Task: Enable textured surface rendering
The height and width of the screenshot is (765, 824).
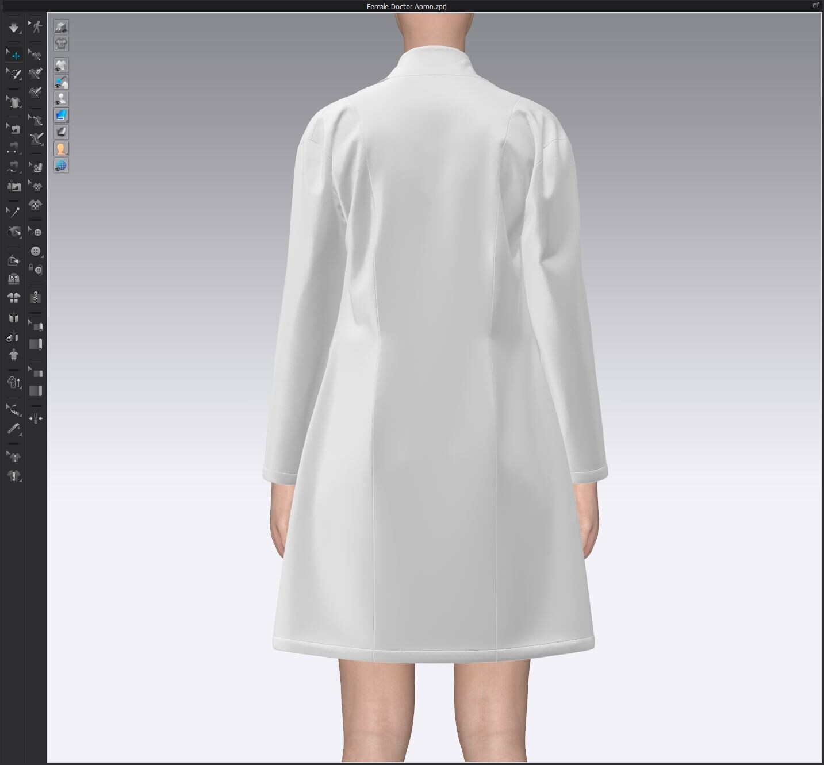Action: [x=61, y=115]
